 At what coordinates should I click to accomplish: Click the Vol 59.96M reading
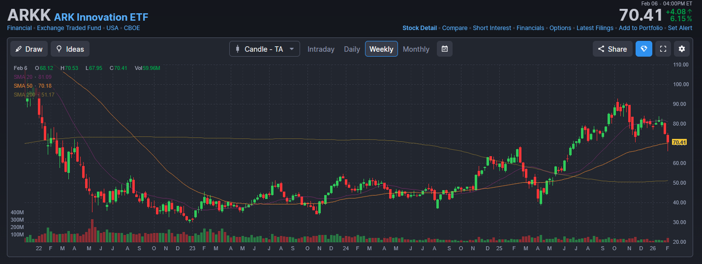tap(148, 68)
